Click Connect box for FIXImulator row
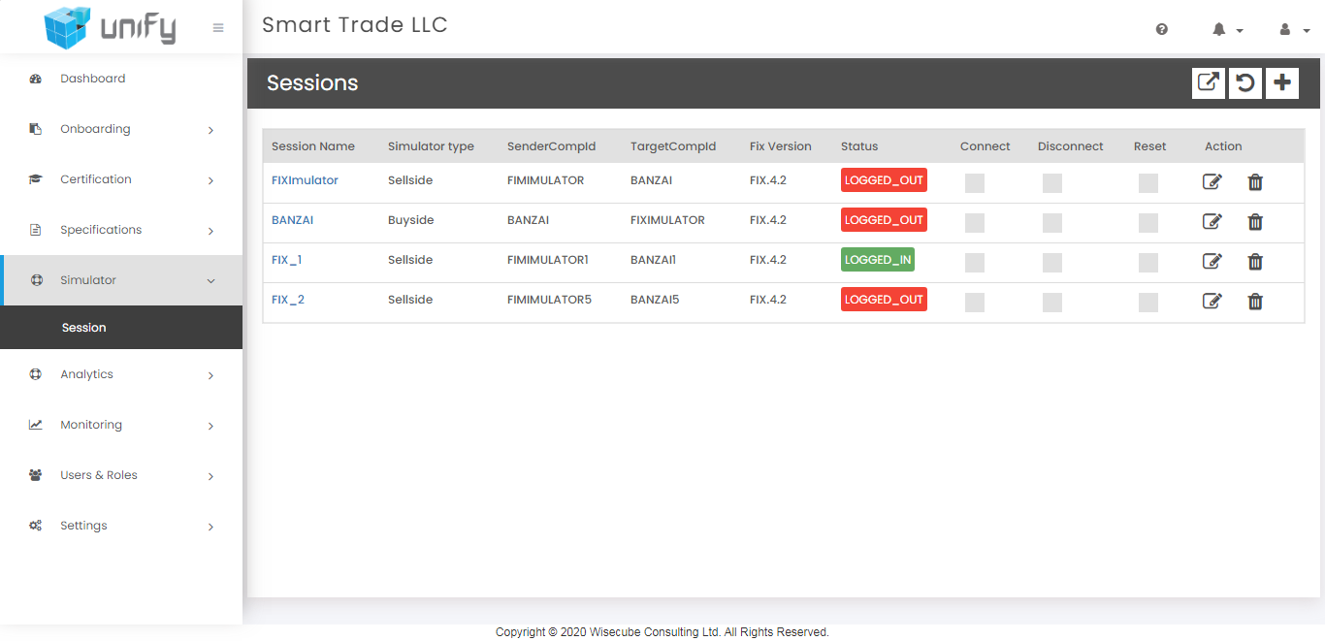This screenshot has width=1325, height=641. [x=975, y=183]
